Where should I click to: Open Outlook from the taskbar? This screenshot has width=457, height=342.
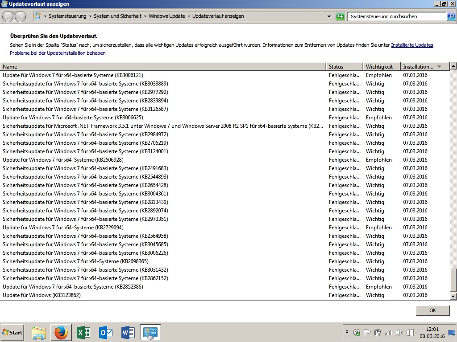(105, 333)
